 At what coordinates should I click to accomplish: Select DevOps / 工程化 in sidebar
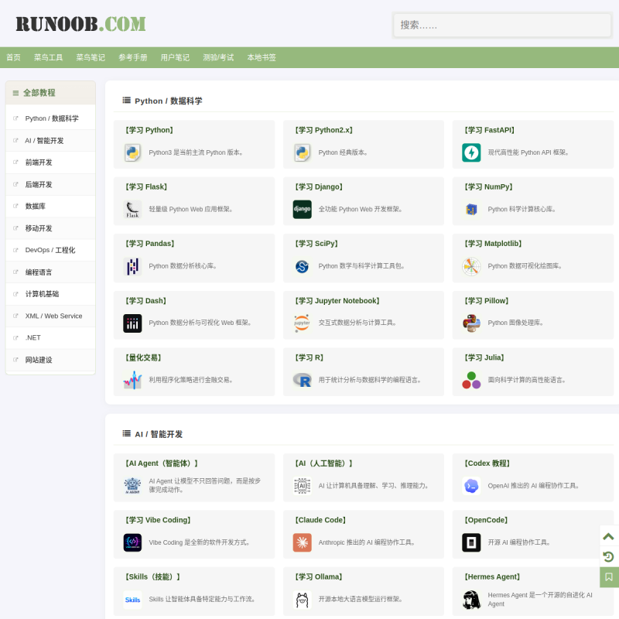click(x=50, y=250)
